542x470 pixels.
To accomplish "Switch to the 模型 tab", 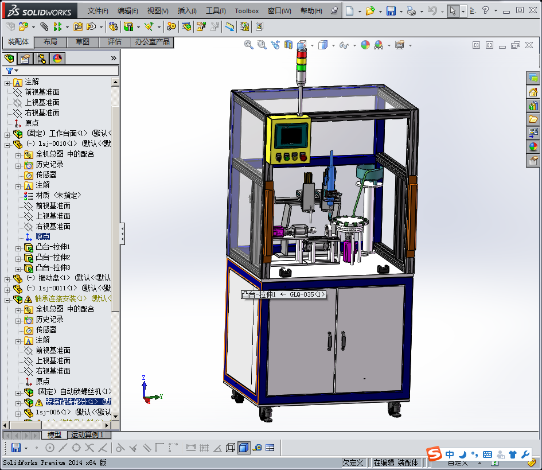I will click(54, 435).
